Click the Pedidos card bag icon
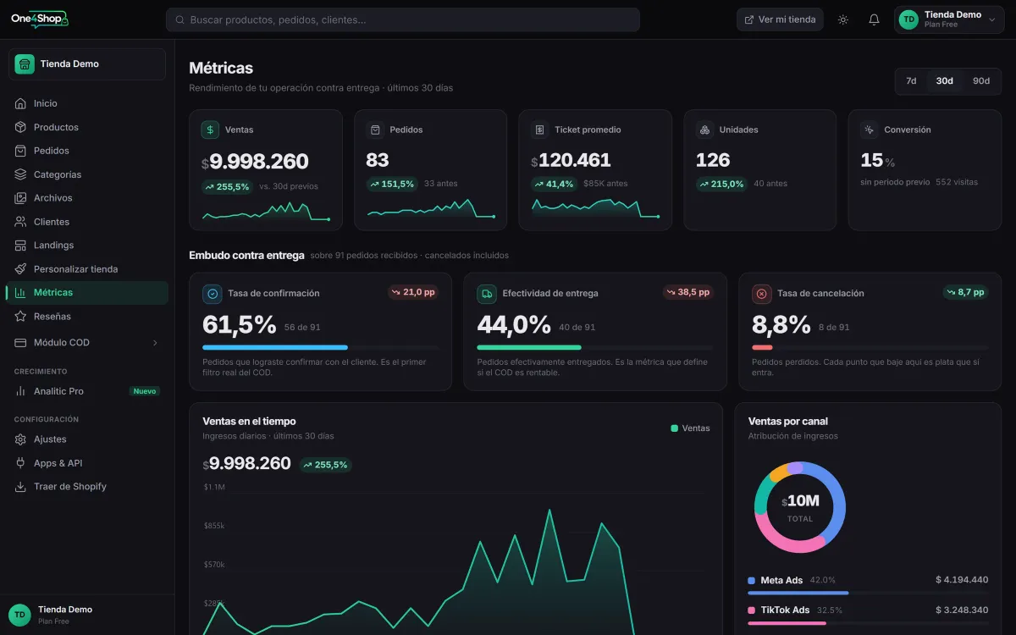This screenshot has width=1016, height=635. click(x=375, y=130)
